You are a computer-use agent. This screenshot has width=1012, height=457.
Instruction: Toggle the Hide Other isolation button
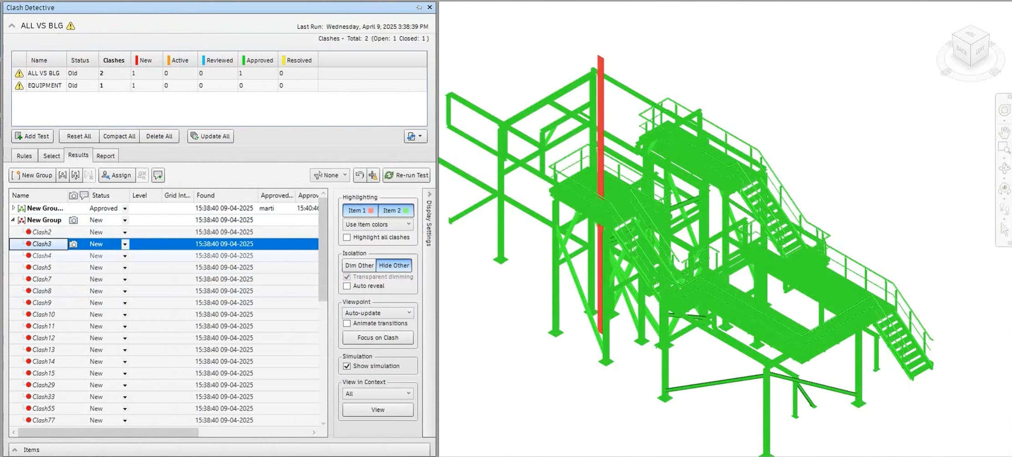394,266
